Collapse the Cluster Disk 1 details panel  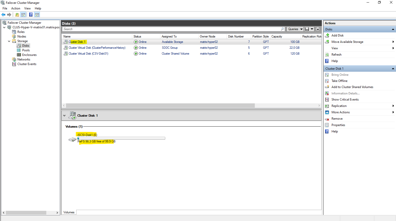click(x=64, y=116)
